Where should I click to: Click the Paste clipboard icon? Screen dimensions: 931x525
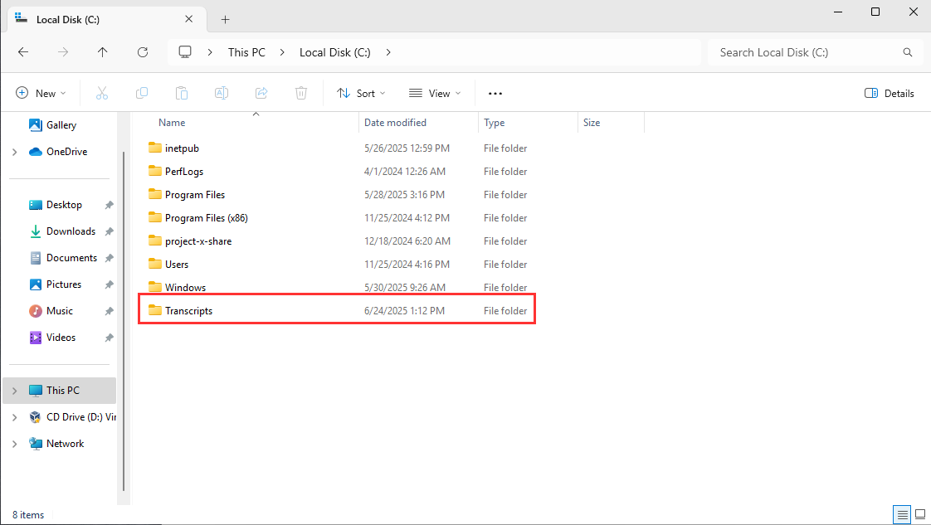click(182, 94)
